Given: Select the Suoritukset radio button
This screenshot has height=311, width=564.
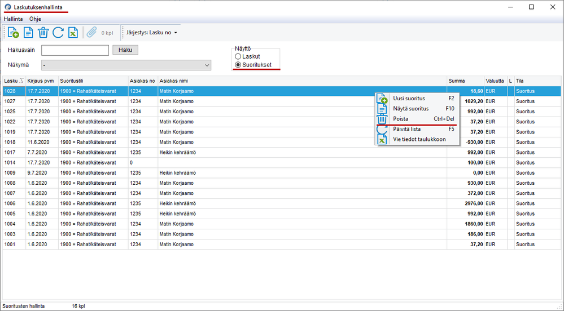Looking at the screenshot, I should tap(238, 65).
